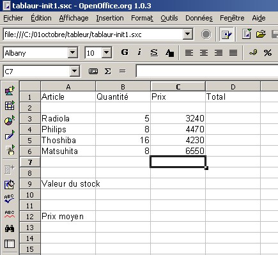
Task: Click the grayed text-with-sparkle sidebar icon
Action: tap(10, 169)
